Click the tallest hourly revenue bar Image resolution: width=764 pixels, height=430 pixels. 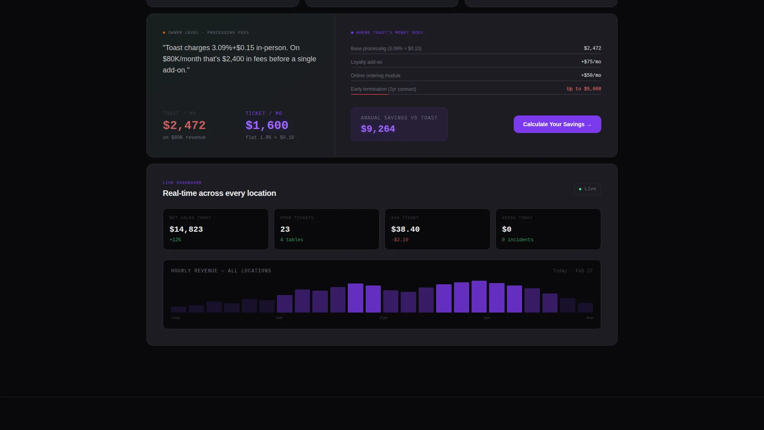[x=479, y=297]
